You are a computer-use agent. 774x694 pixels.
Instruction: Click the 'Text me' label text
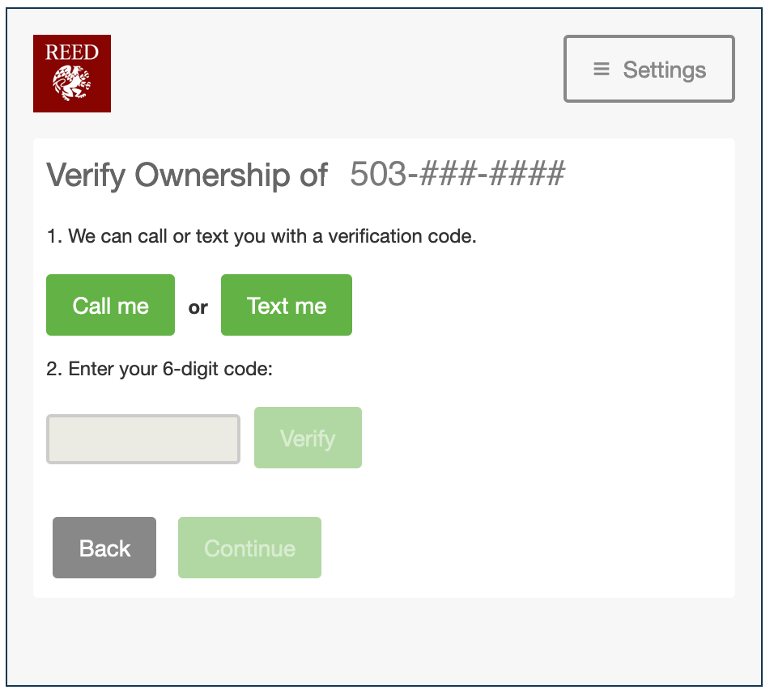click(x=287, y=306)
